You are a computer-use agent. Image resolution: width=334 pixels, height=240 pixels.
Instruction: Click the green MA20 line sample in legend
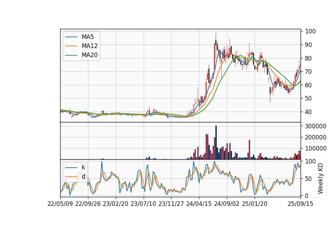tap(71, 55)
